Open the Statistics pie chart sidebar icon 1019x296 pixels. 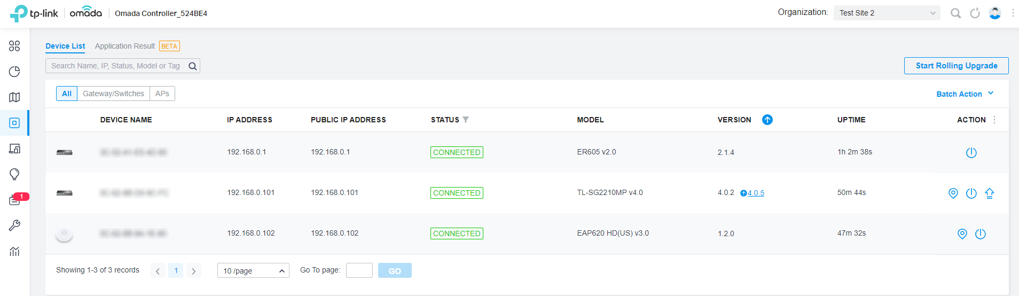(x=14, y=72)
